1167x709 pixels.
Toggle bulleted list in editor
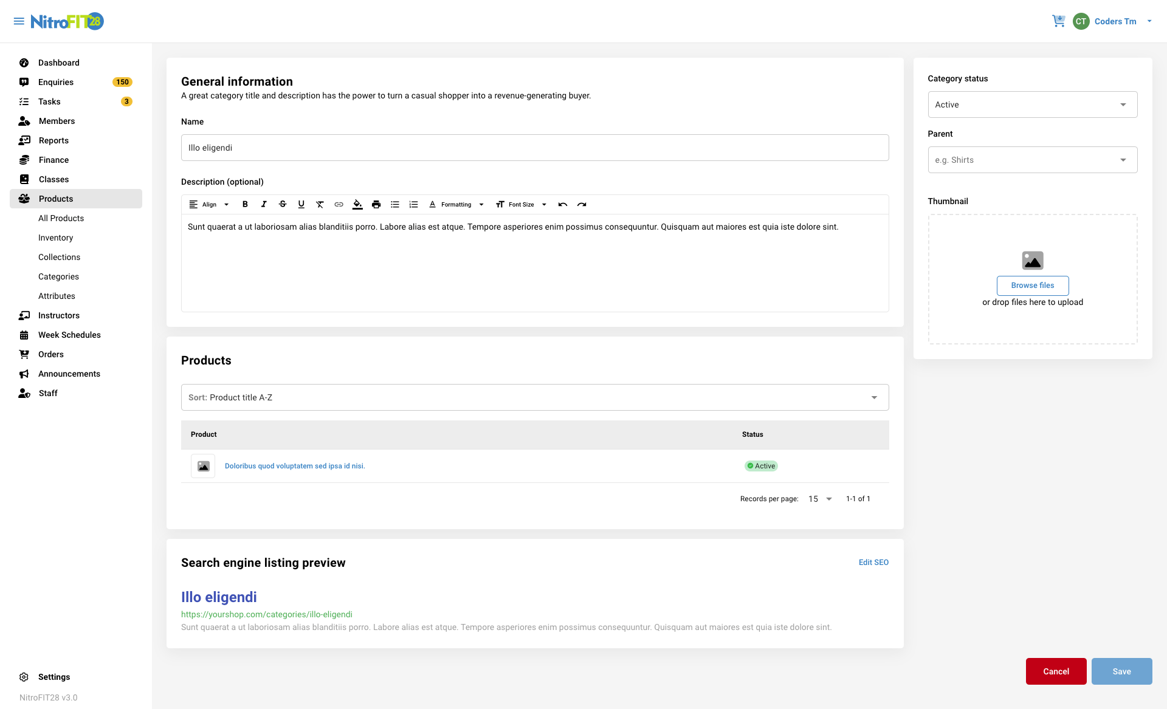coord(395,205)
